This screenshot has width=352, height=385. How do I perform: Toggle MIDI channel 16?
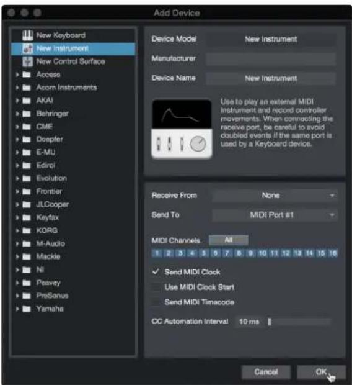pyautogui.click(x=333, y=253)
